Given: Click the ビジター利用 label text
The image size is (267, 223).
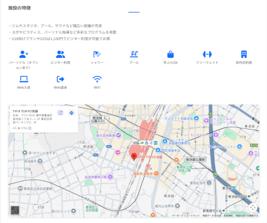Looking at the screenshot, I should [61, 63].
